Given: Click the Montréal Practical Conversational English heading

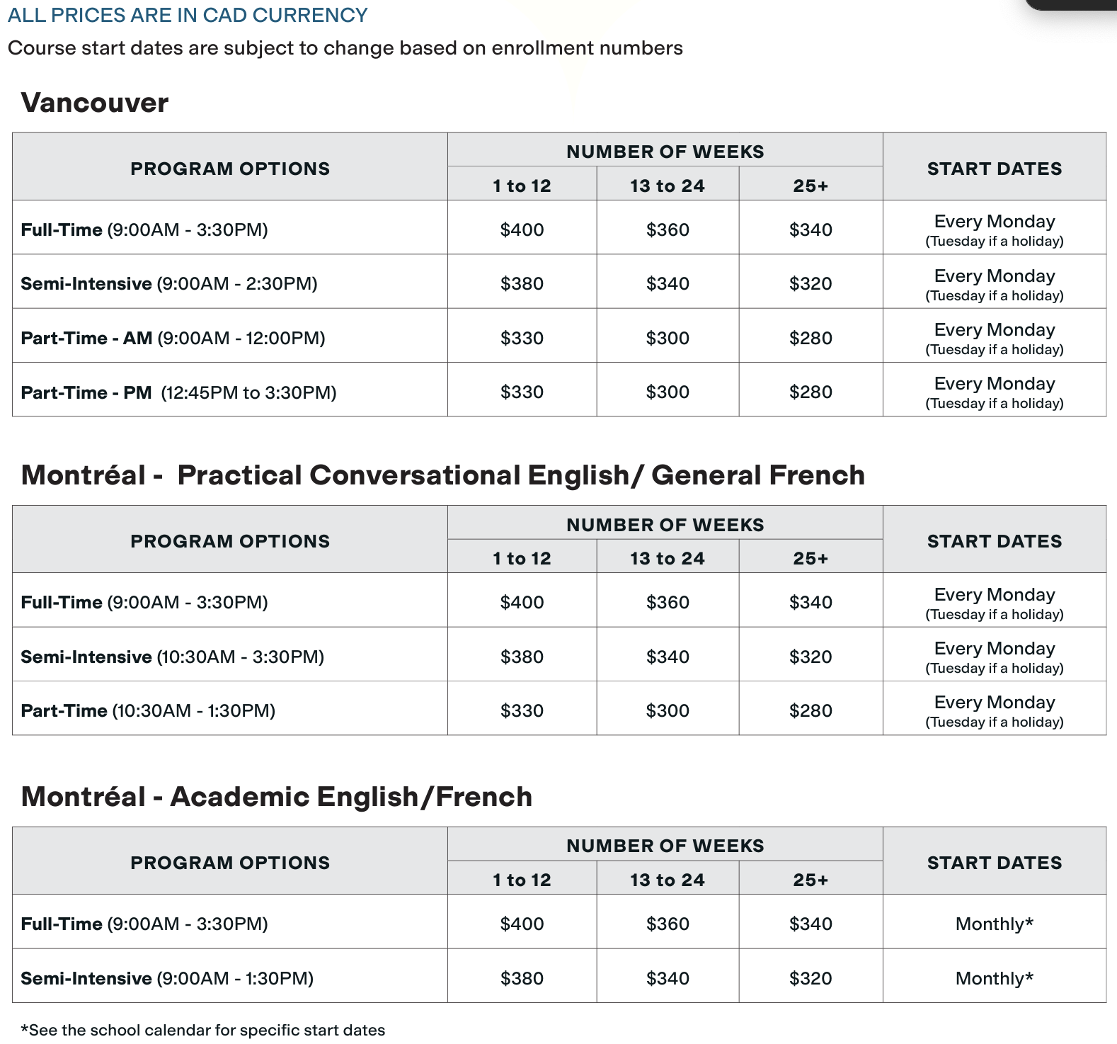Looking at the screenshot, I should pos(442,475).
